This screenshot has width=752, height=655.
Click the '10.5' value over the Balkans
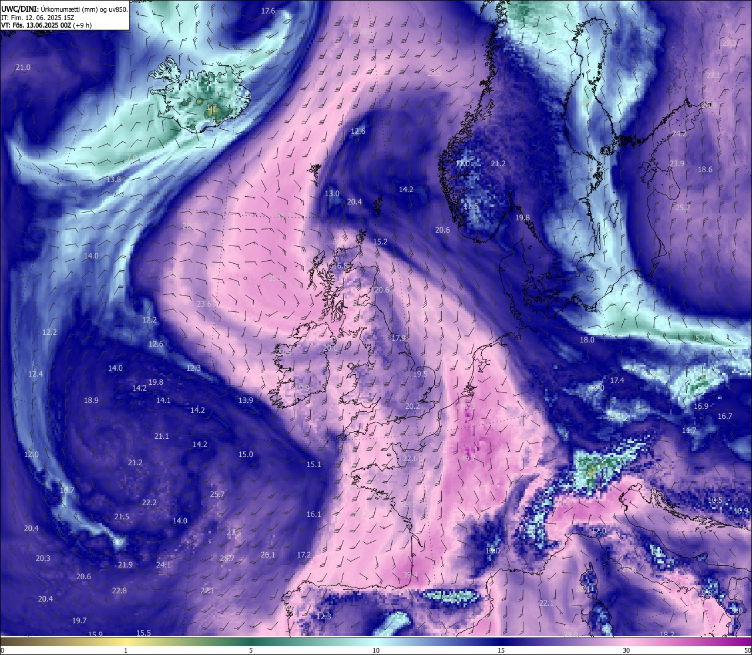(715, 500)
